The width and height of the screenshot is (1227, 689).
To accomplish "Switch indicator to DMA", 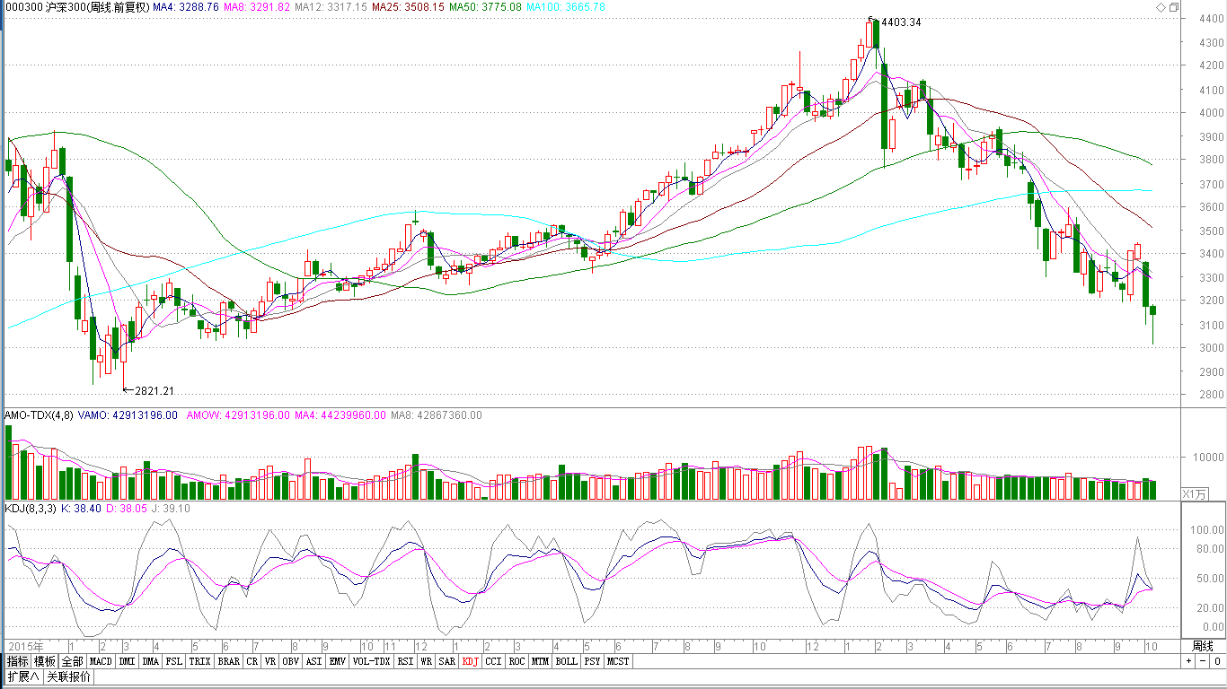I will [150, 661].
